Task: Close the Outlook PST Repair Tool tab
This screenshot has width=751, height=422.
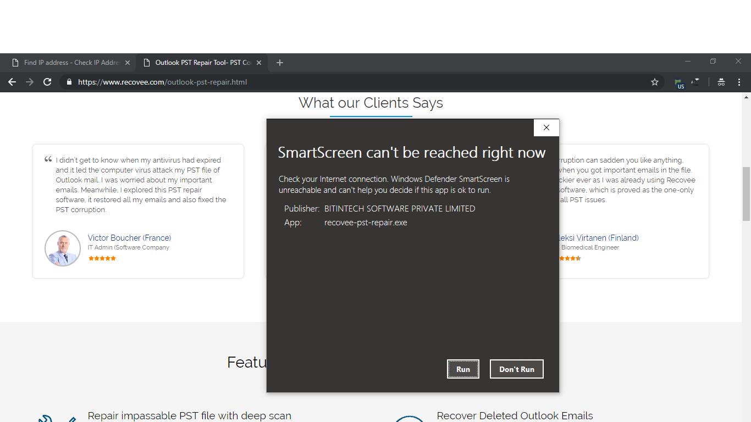Action: point(259,63)
